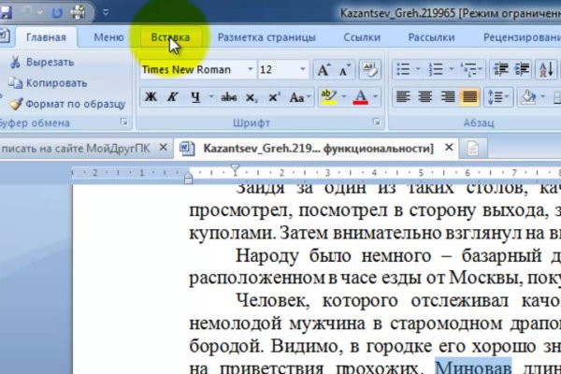Justify text to both margins
Viewport: 561px width, 374px height.
point(469,97)
